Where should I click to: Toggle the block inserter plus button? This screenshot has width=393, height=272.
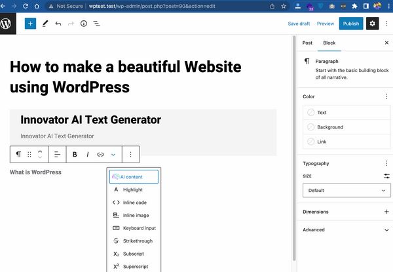(30, 24)
